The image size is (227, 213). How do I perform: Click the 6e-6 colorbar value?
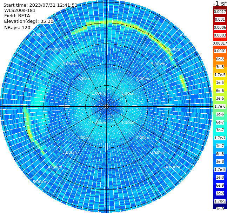[x=220, y=91]
